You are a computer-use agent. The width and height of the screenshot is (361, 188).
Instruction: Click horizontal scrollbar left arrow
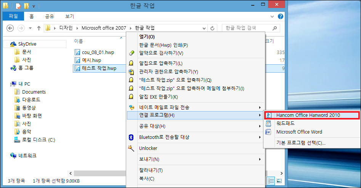pos(71,173)
